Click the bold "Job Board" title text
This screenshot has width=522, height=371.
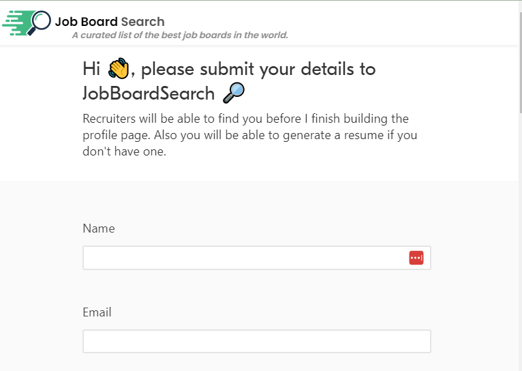[x=87, y=22]
